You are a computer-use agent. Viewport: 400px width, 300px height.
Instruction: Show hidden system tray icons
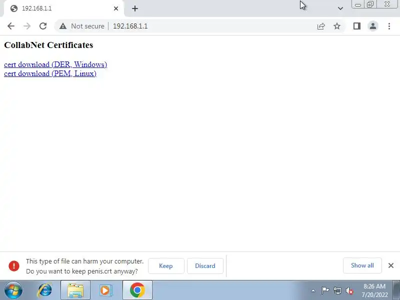click(313, 290)
